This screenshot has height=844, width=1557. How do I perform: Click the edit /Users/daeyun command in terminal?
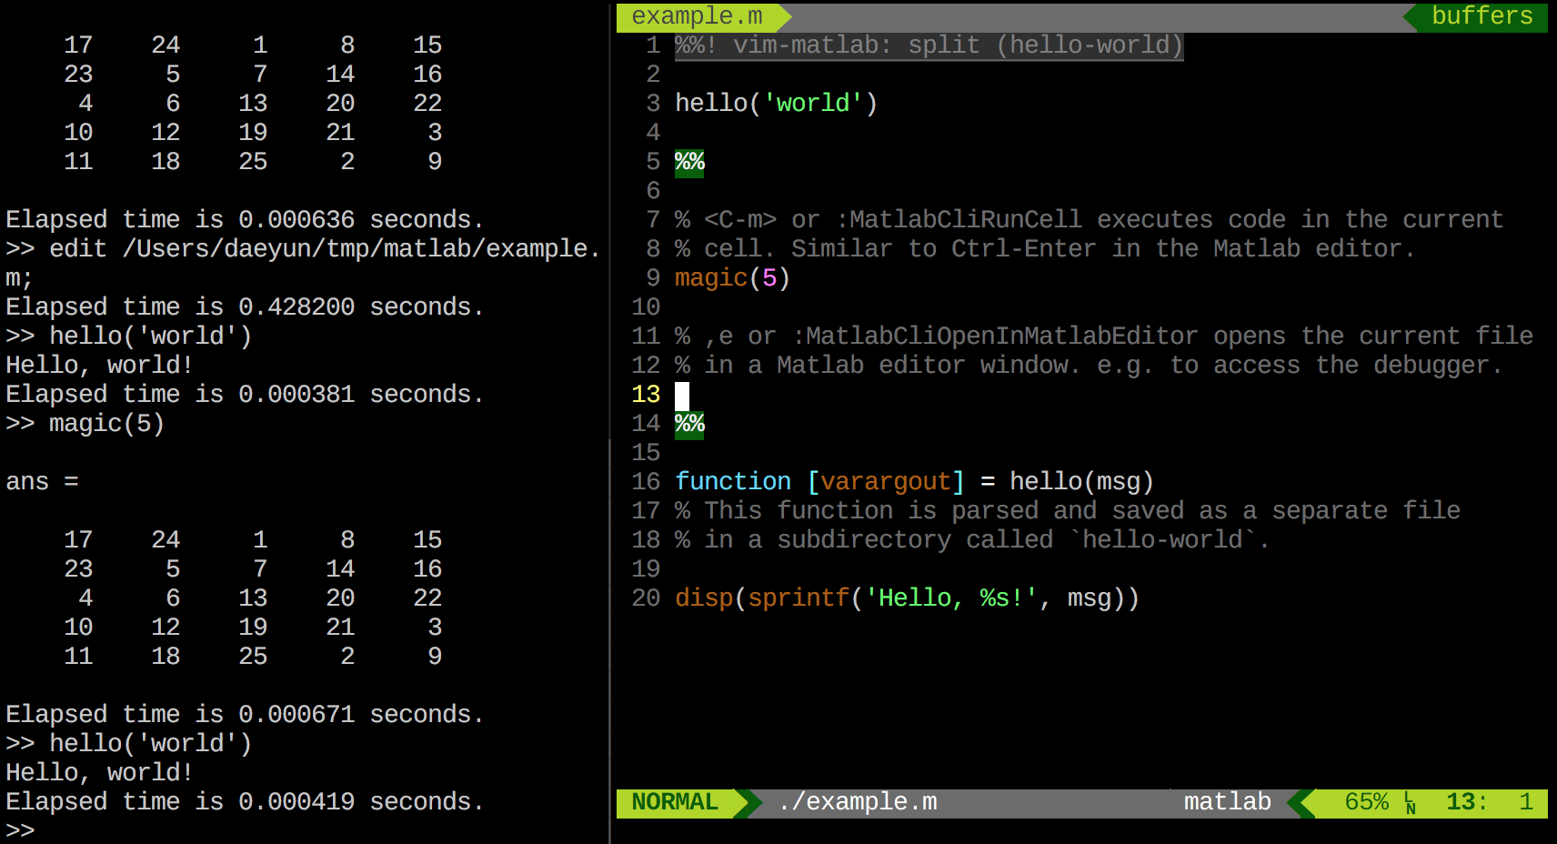[304, 264]
